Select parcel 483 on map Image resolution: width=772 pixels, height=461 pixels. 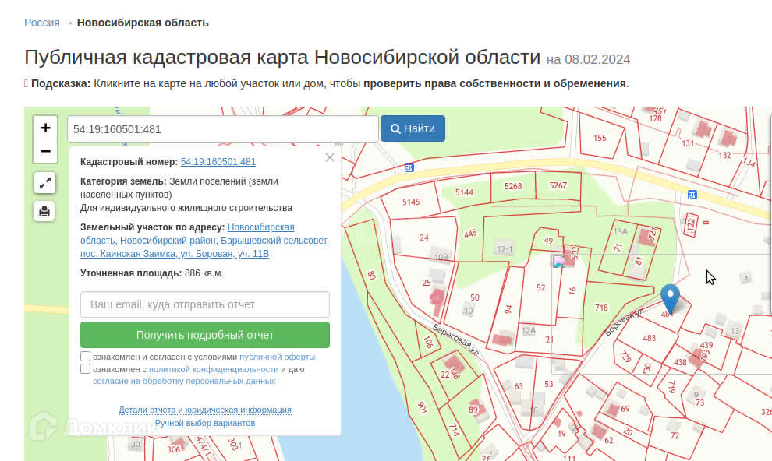click(649, 338)
